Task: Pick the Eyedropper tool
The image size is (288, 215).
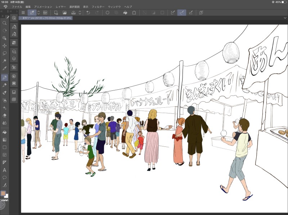Action: (x=5, y=68)
